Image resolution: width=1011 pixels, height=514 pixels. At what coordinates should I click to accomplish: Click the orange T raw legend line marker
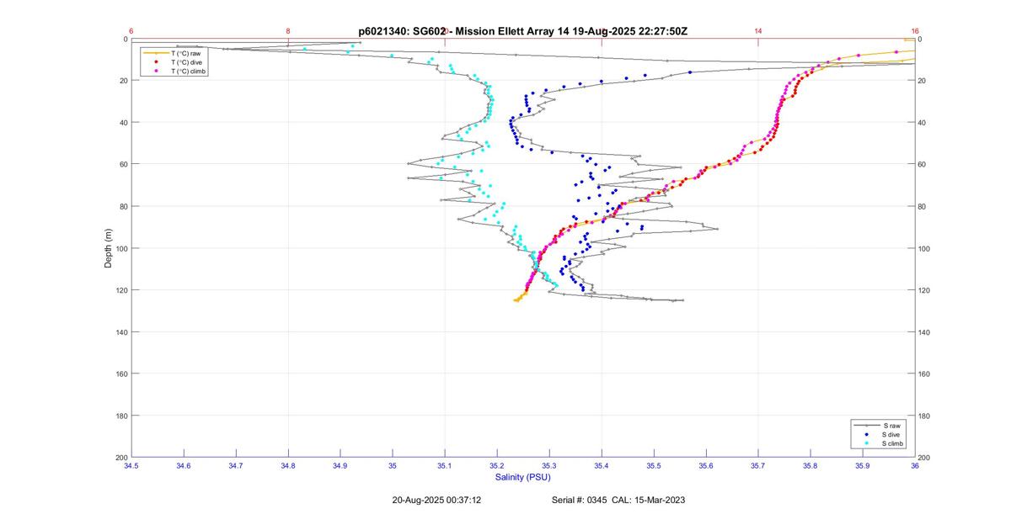coord(155,53)
